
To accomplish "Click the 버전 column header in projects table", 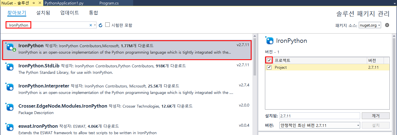I will pos(375,60).
